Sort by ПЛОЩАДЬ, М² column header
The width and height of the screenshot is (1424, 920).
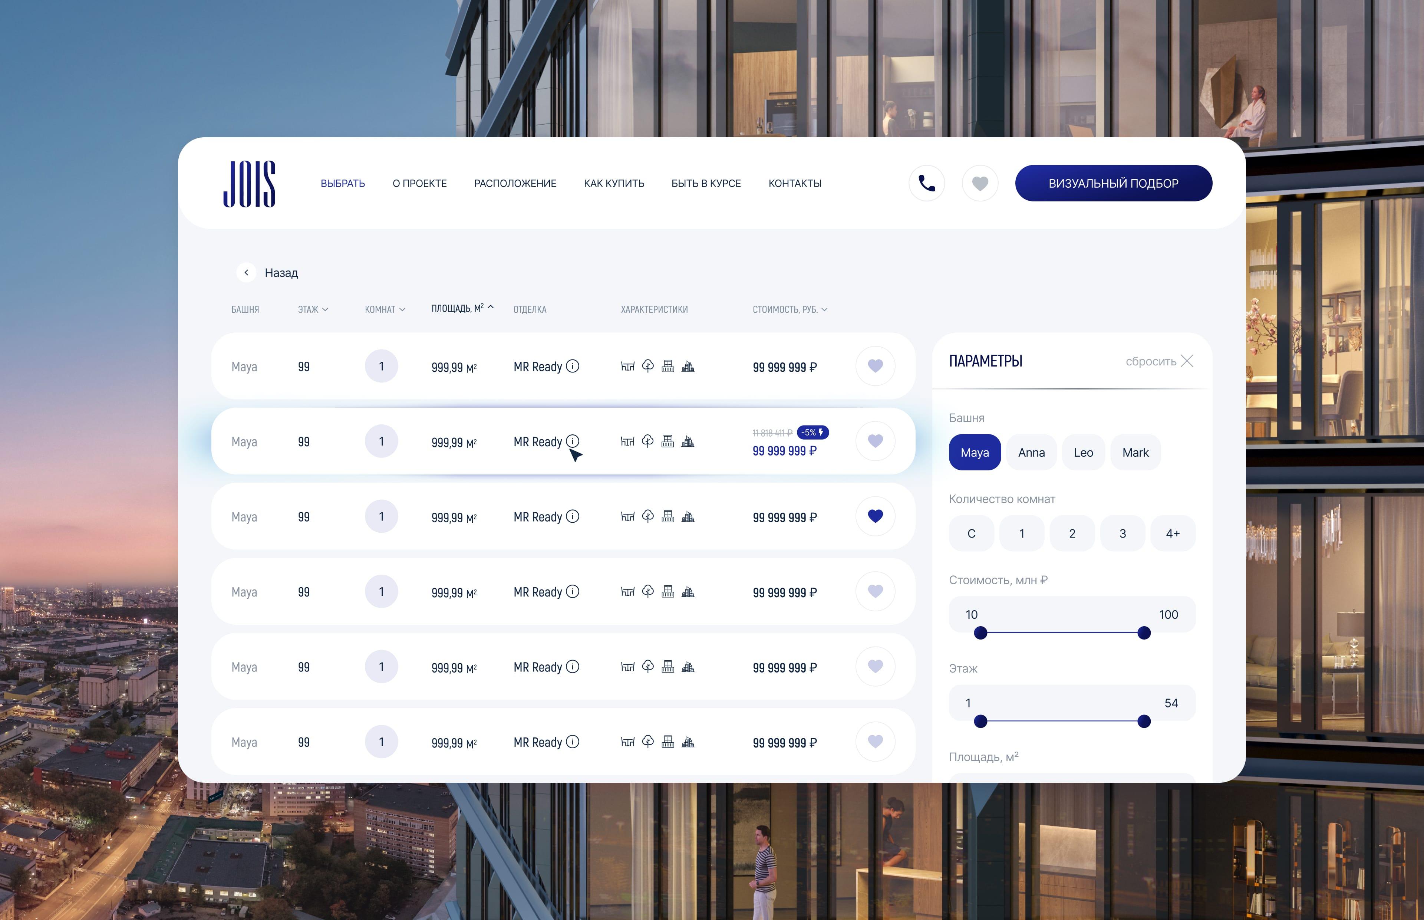[x=463, y=308]
